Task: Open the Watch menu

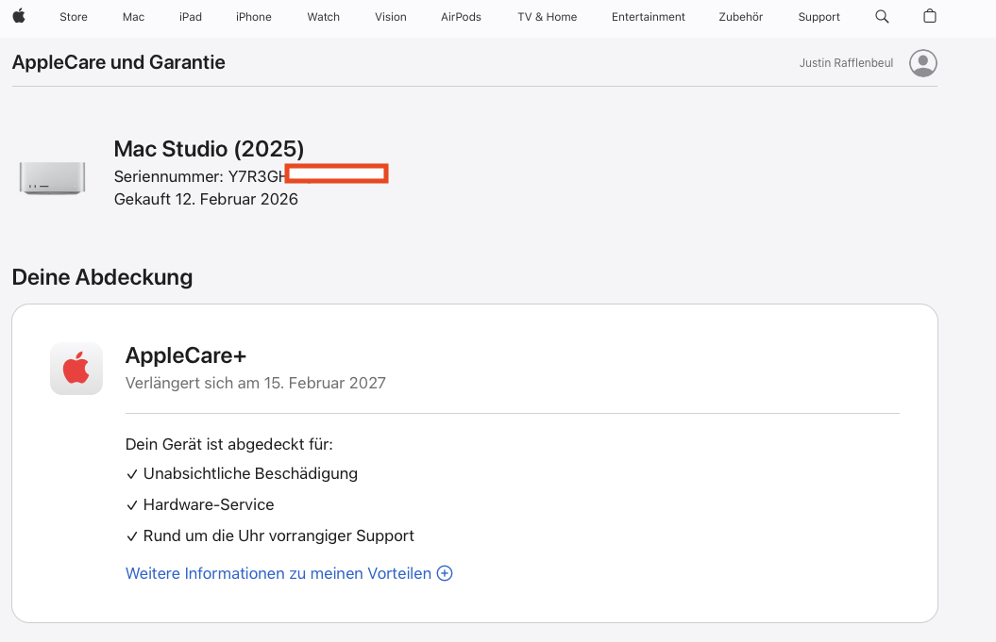Action: pyautogui.click(x=323, y=17)
